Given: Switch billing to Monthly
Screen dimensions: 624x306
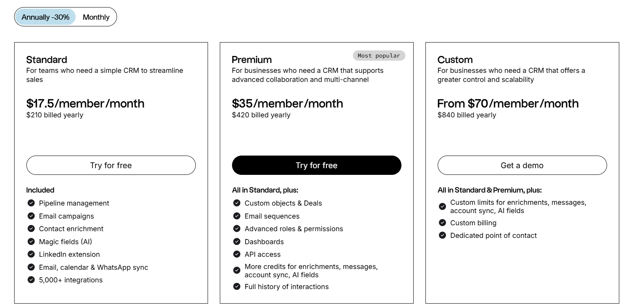Looking at the screenshot, I should tap(96, 17).
